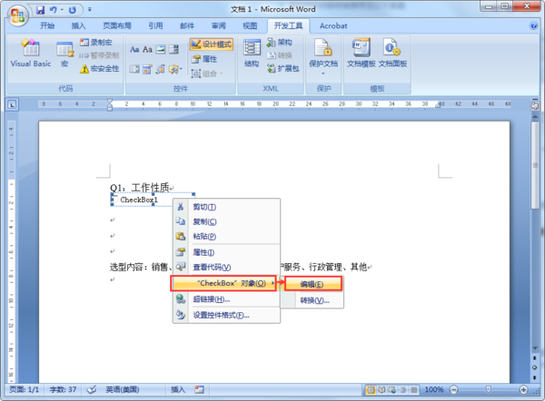The height and width of the screenshot is (401, 545).
Task: Click Expansion Packs (扩展包) button
Action: coord(282,68)
